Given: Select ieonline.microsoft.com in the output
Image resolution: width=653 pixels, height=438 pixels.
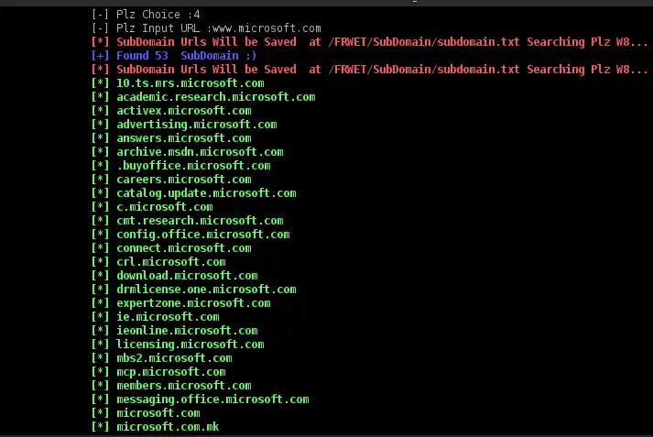Looking at the screenshot, I should (x=187, y=331).
